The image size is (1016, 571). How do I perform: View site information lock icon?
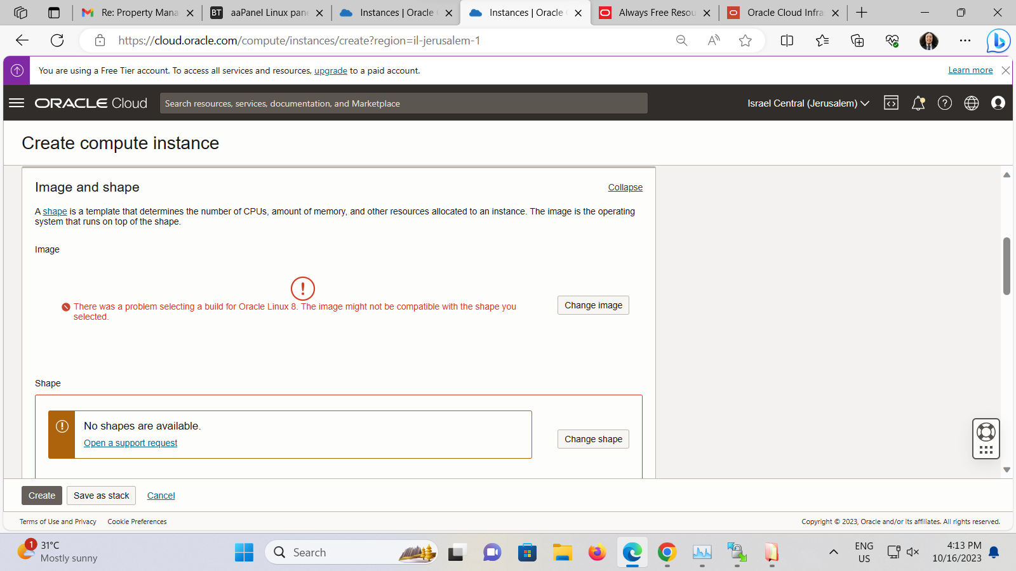[x=100, y=41]
